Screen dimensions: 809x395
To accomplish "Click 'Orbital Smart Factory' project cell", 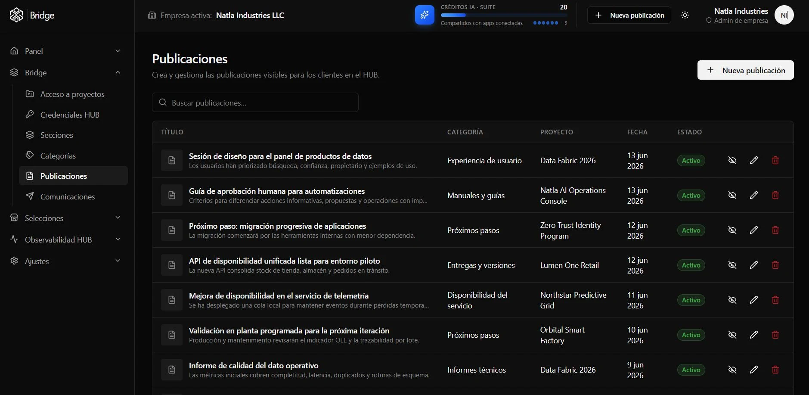I will (x=562, y=335).
